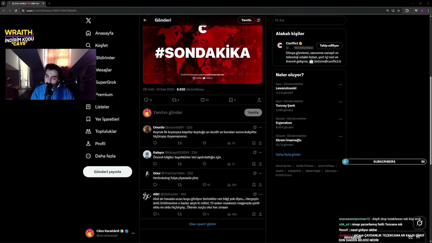Open reply sorting filter icon beside Yanıtla
The width and height of the screenshot is (432, 243).
coord(259,20)
